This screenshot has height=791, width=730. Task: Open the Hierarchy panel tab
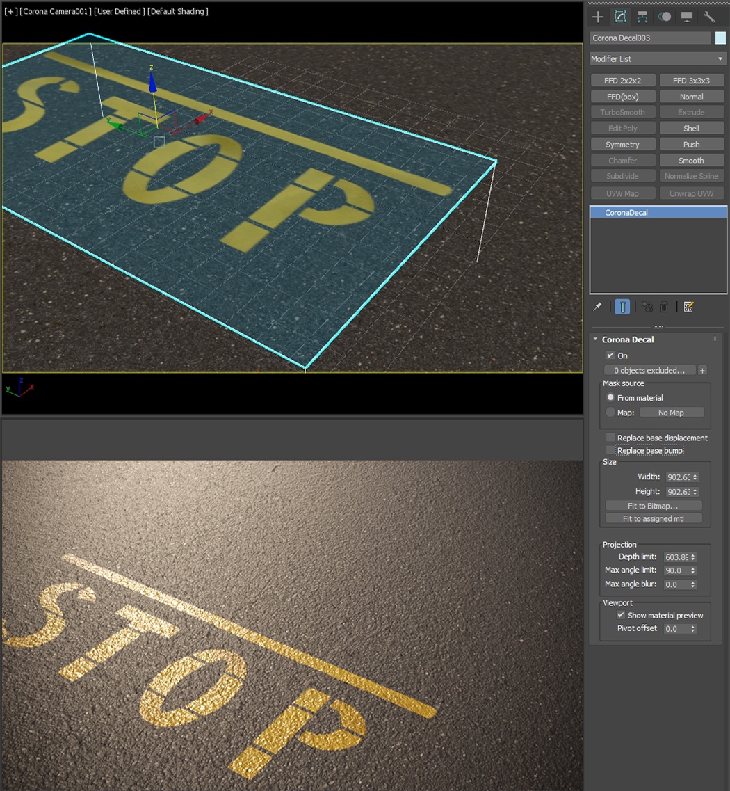point(642,17)
